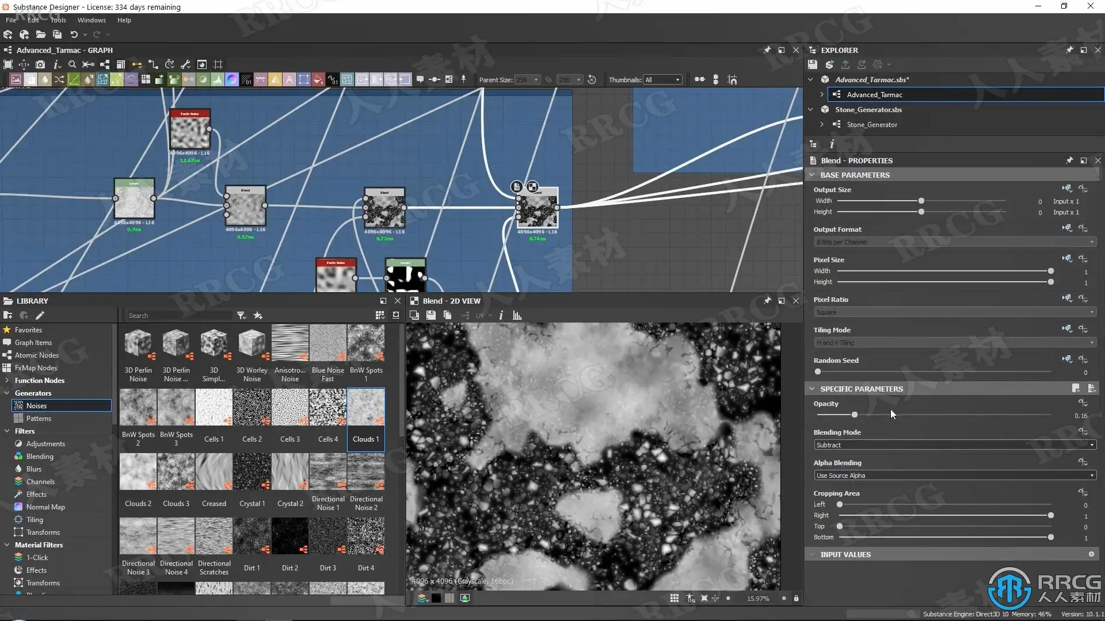Toggle the tiling grid icon in 2D view footer
This screenshot has width=1105, height=621.
click(x=674, y=598)
